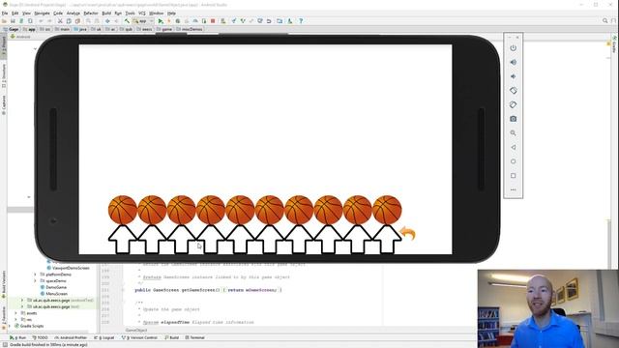Take emulator screenshot with camera icon
The height and width of the screenshot is (348, 619).
coord(513,119)
